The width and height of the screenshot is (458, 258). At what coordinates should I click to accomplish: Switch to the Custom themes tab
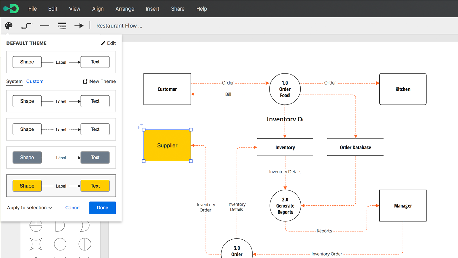coord(35,81)
